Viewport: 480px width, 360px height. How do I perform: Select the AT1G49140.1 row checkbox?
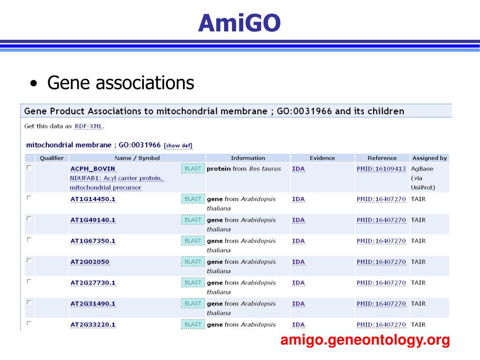click(29, 218)
